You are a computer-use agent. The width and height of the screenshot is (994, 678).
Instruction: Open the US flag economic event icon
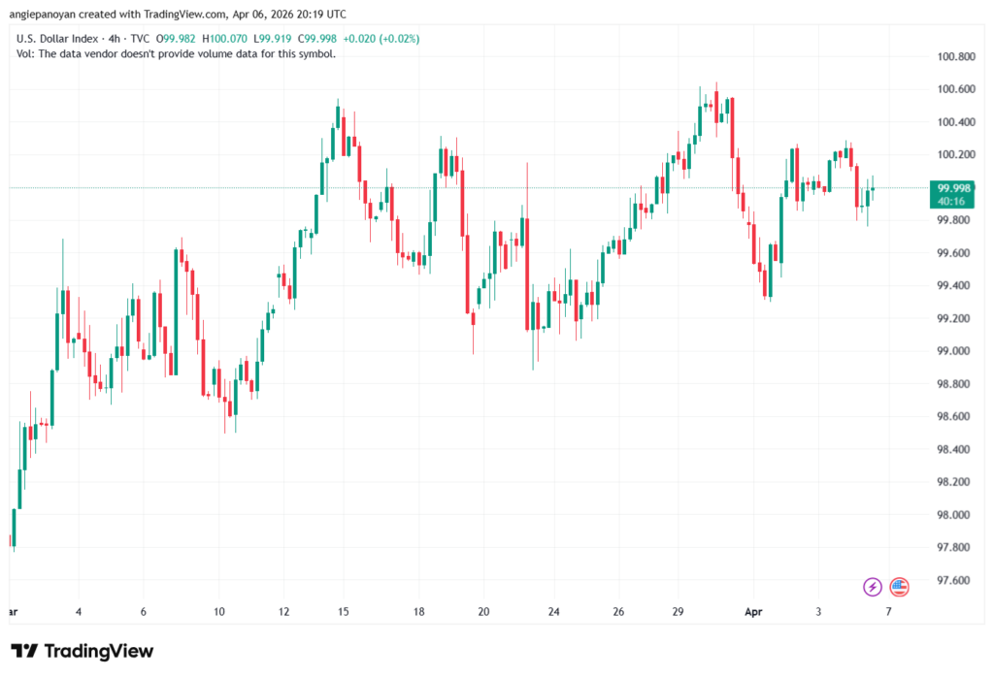[900, 588]
